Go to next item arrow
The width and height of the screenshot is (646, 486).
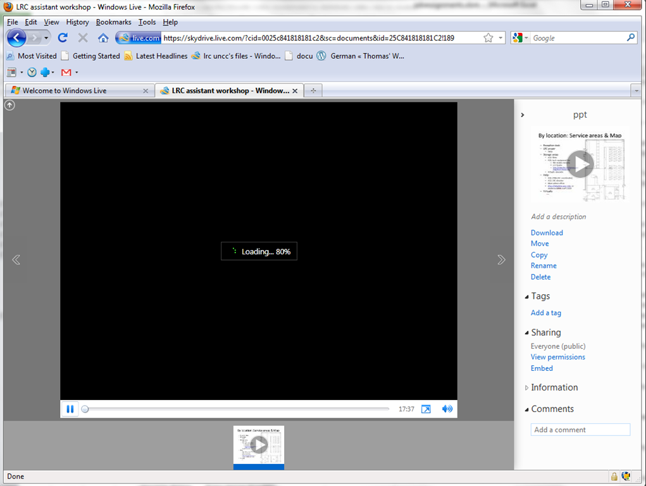[501, 259]
